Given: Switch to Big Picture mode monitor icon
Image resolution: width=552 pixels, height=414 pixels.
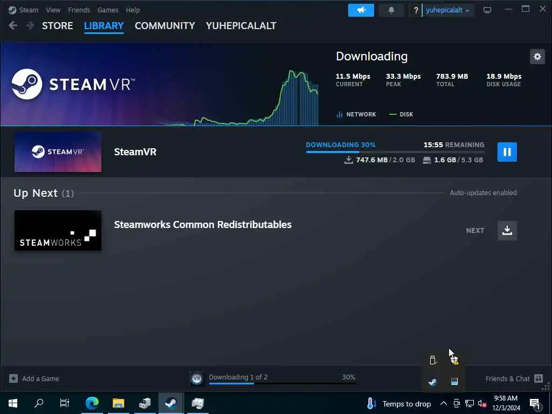Looking at the screenshot, I should 487,10.
